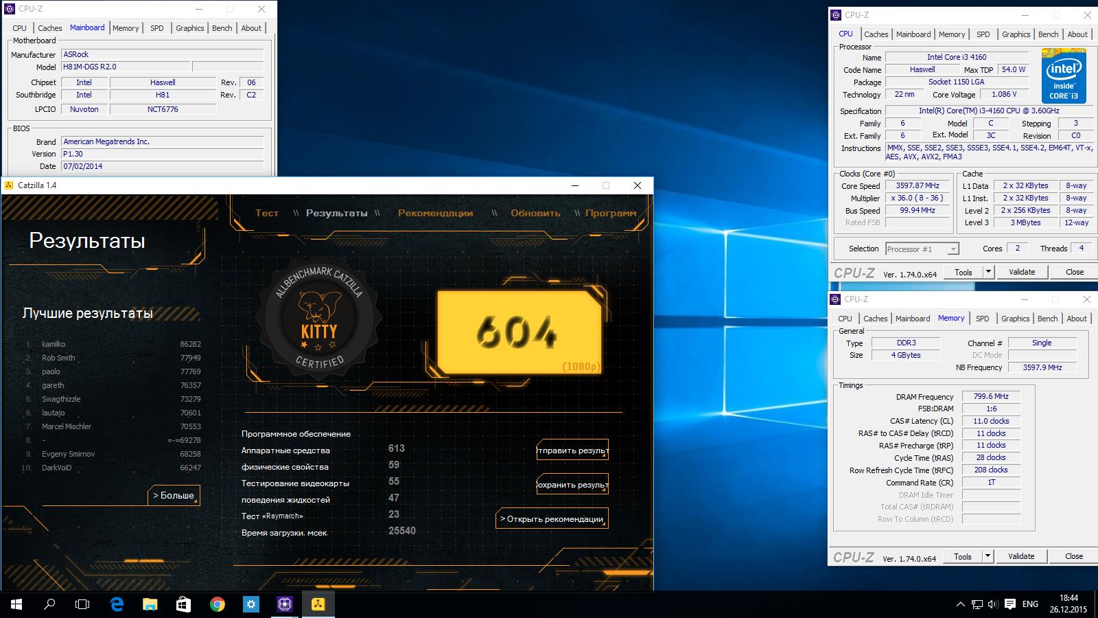Click the Catzilla title bar icon
Image resolution: width=1098 pixels, height=618 pixels.
[x=9, y=185]
